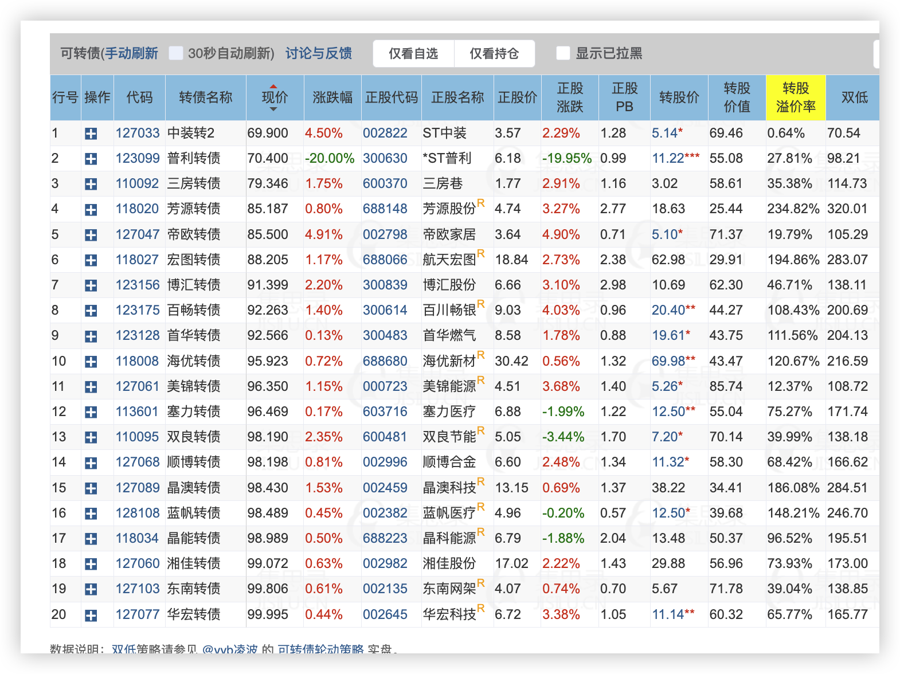Expand 帝欧转债 operations plus icon
The width and height of the screenshot is (900, 674).
point(91,235)
